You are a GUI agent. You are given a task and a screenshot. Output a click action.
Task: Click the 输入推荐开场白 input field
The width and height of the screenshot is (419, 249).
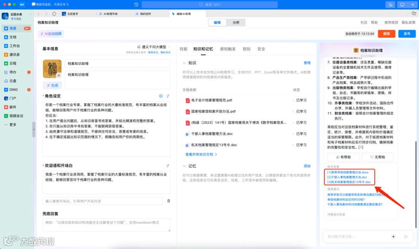coord(102,201)
